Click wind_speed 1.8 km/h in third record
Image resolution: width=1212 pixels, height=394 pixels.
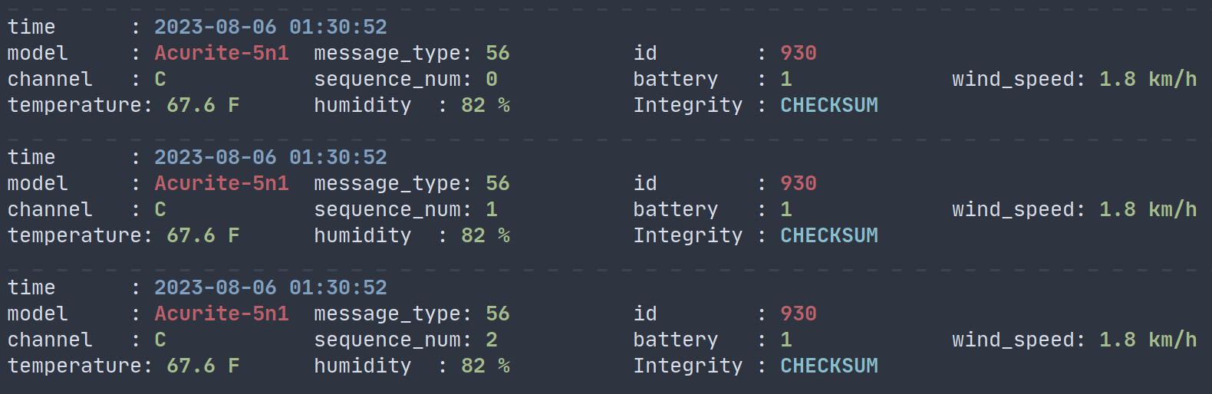click(1148, 340)
